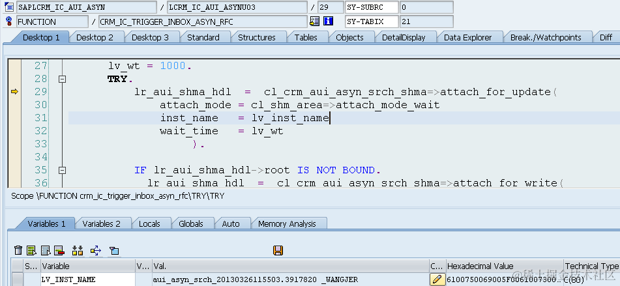Click the lv_inst_name text on line 31
This screenshot has height=286, width=620.
coord(290,118)
